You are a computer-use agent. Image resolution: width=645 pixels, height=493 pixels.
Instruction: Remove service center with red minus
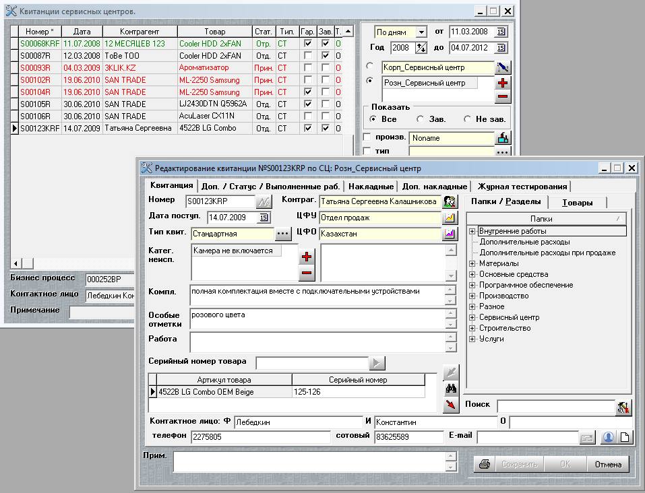(503, 96)
